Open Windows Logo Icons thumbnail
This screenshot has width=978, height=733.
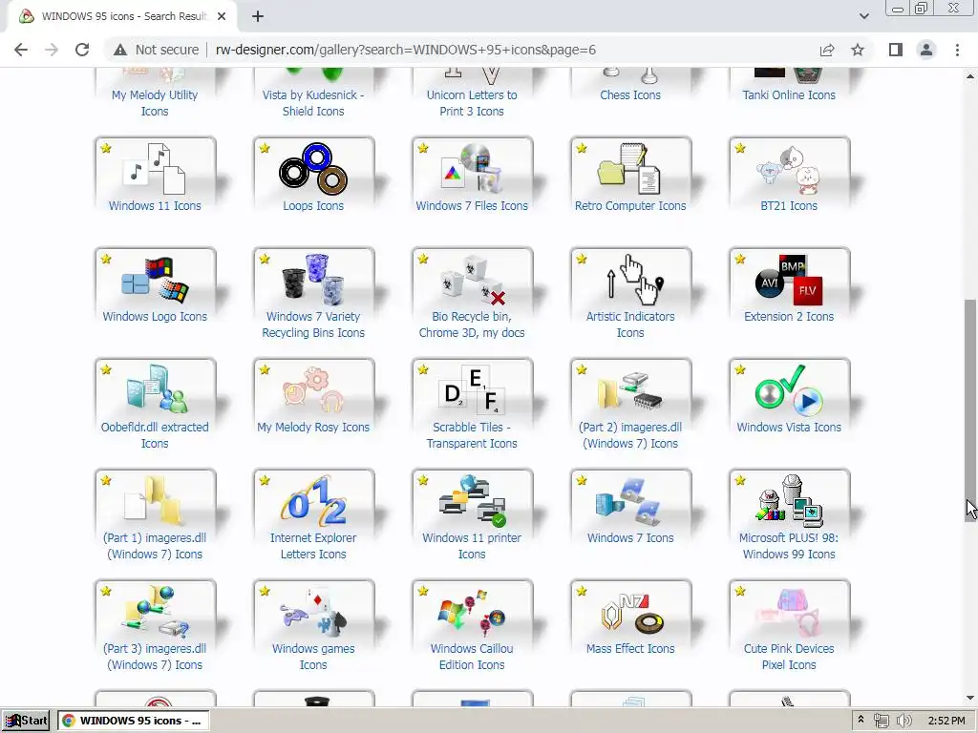[156, 279]
